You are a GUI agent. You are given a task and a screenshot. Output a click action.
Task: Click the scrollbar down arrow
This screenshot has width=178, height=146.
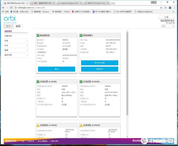127,136
